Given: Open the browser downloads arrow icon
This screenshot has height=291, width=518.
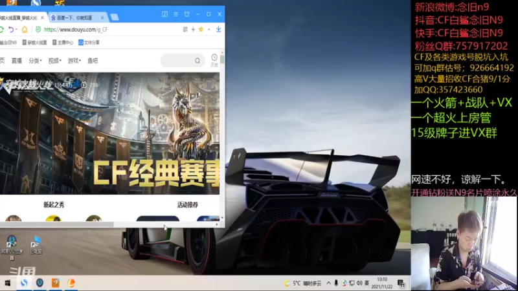Looking at the screenshot, I should (x=218, y=29).
